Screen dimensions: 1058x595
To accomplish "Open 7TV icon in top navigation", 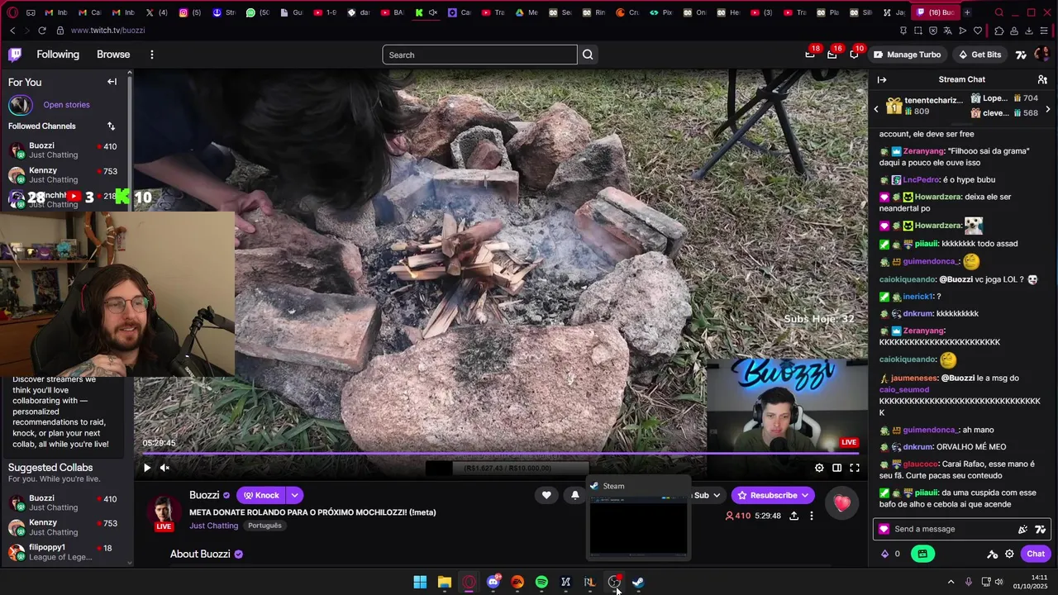I will [1021, 55].
